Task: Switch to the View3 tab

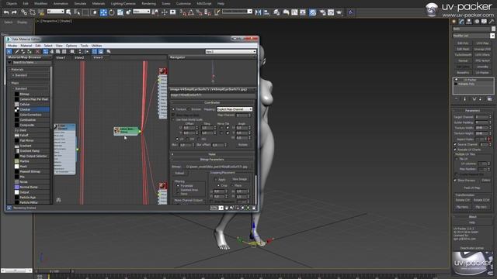Action: click(98, 57)
